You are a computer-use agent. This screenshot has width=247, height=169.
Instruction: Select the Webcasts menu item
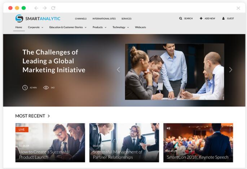tap(140, 27)
